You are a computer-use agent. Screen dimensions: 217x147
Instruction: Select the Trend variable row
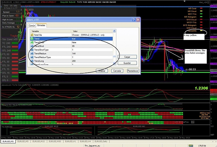click(72, 39)
